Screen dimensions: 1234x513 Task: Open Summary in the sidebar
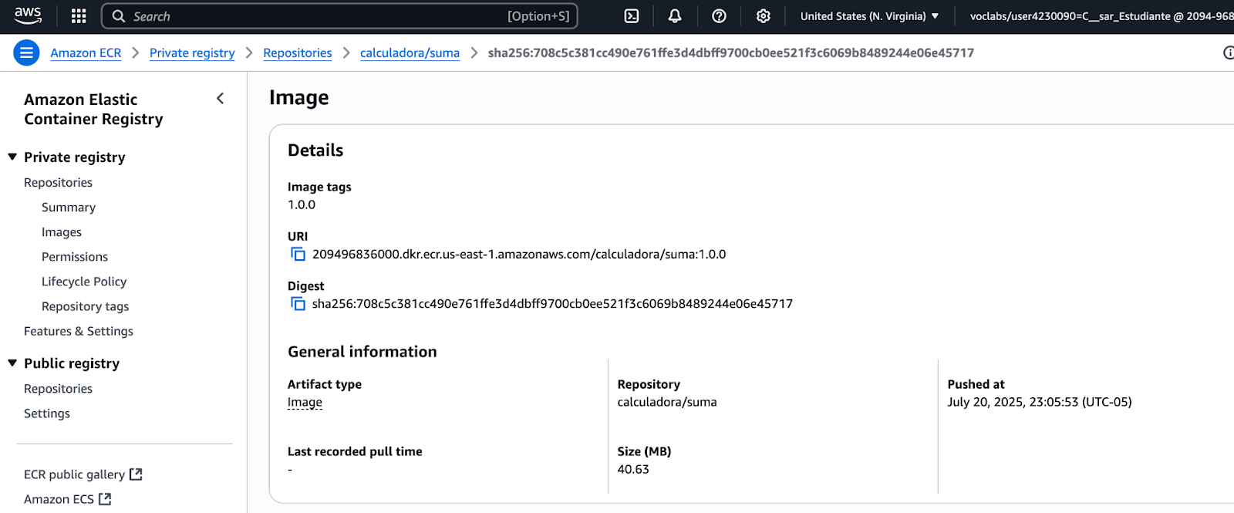(x=69, y=207)
